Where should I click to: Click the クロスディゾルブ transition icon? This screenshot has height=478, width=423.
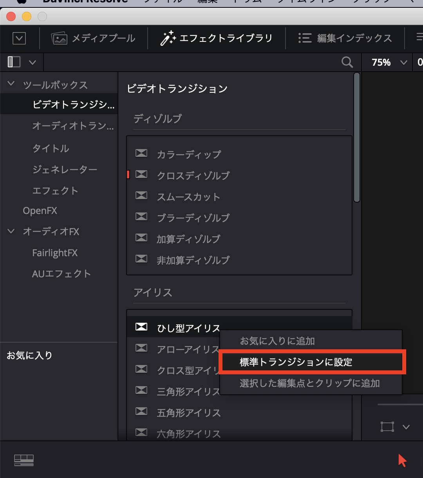point(141,174)
